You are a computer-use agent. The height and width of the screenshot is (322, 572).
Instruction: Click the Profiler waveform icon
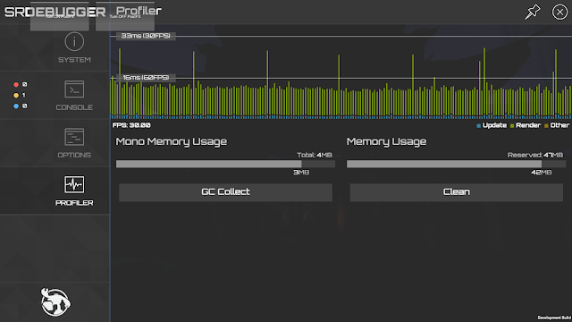(74, 184)
